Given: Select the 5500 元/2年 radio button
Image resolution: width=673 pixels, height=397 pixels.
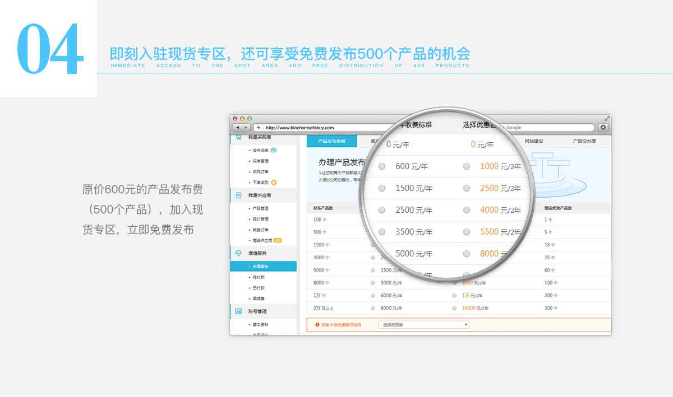Looking at the screenshot, I should [x=467, y=232].
